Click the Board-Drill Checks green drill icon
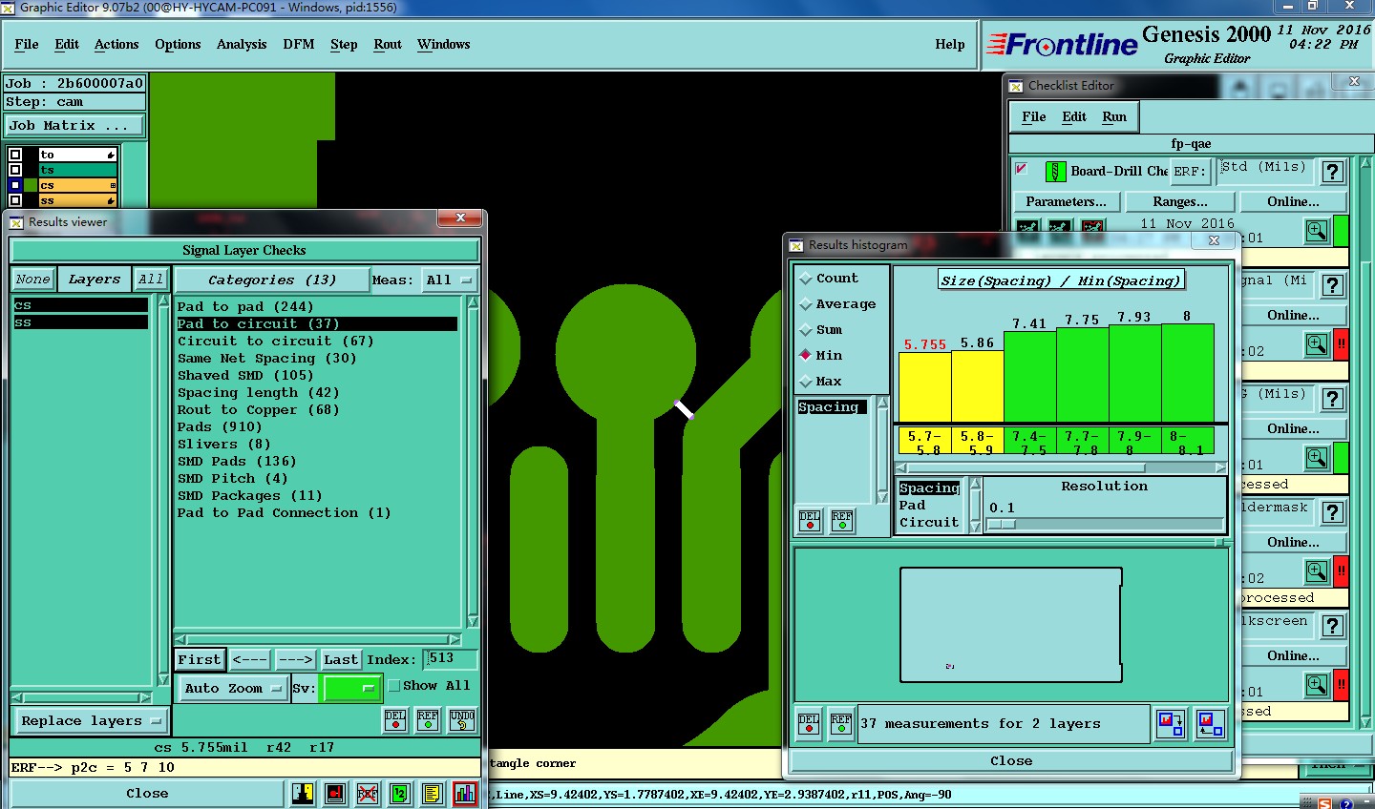Screen dimensions: 1375x809 pos(1055,172)
